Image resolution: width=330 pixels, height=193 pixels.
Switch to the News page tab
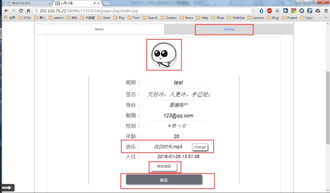(x=99, y=29)
